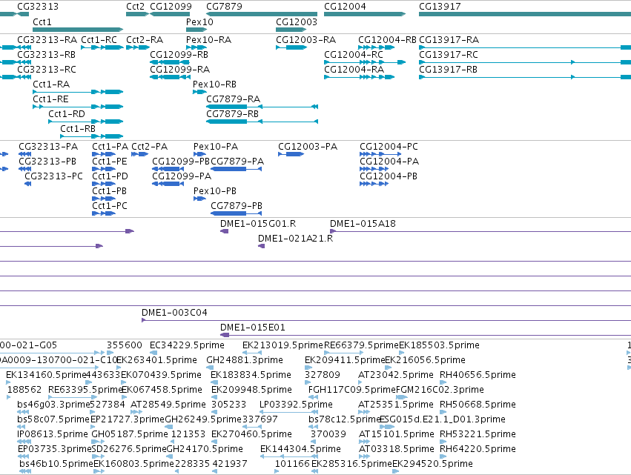The height and width of the screenshot is (475, 631).
Task: Click protein CG12003-PA label
Action: [308, 147]
